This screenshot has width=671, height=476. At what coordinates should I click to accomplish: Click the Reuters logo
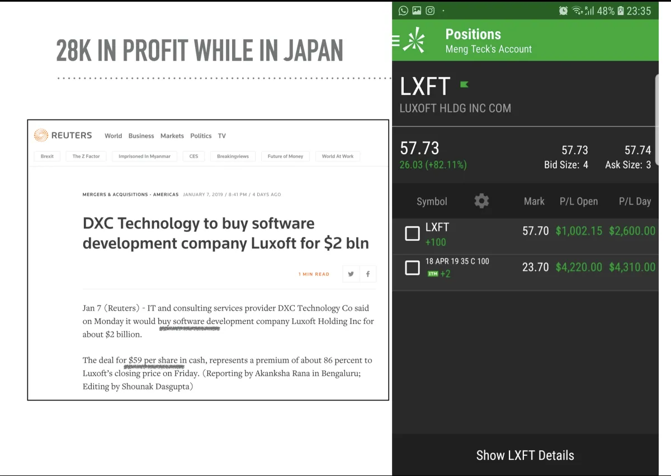tap(63, 135)
